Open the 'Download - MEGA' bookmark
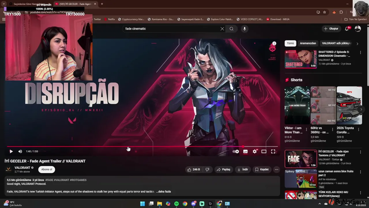The height and width of the screenshot is (208, 369). [x=278, y=19]
